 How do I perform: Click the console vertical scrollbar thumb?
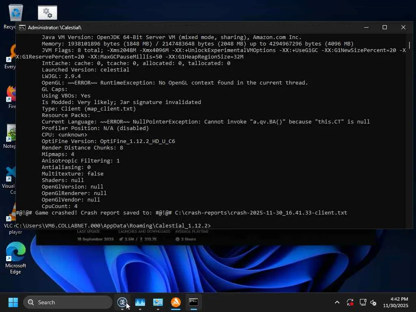click(x=409, y=45)
